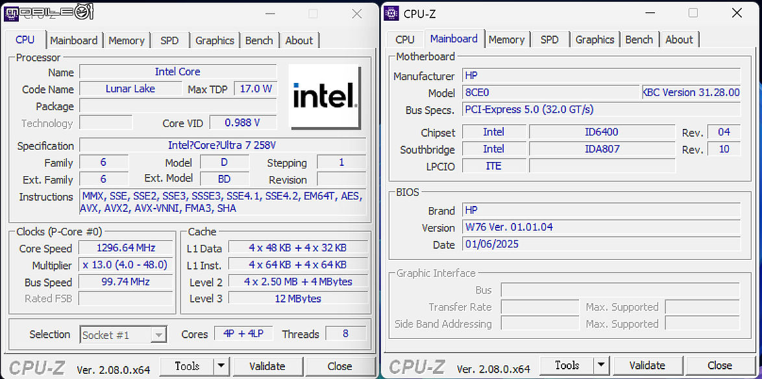Screen dimensions: 762x379
Task: Click the Threads value 8
Action: pos(345,334)
